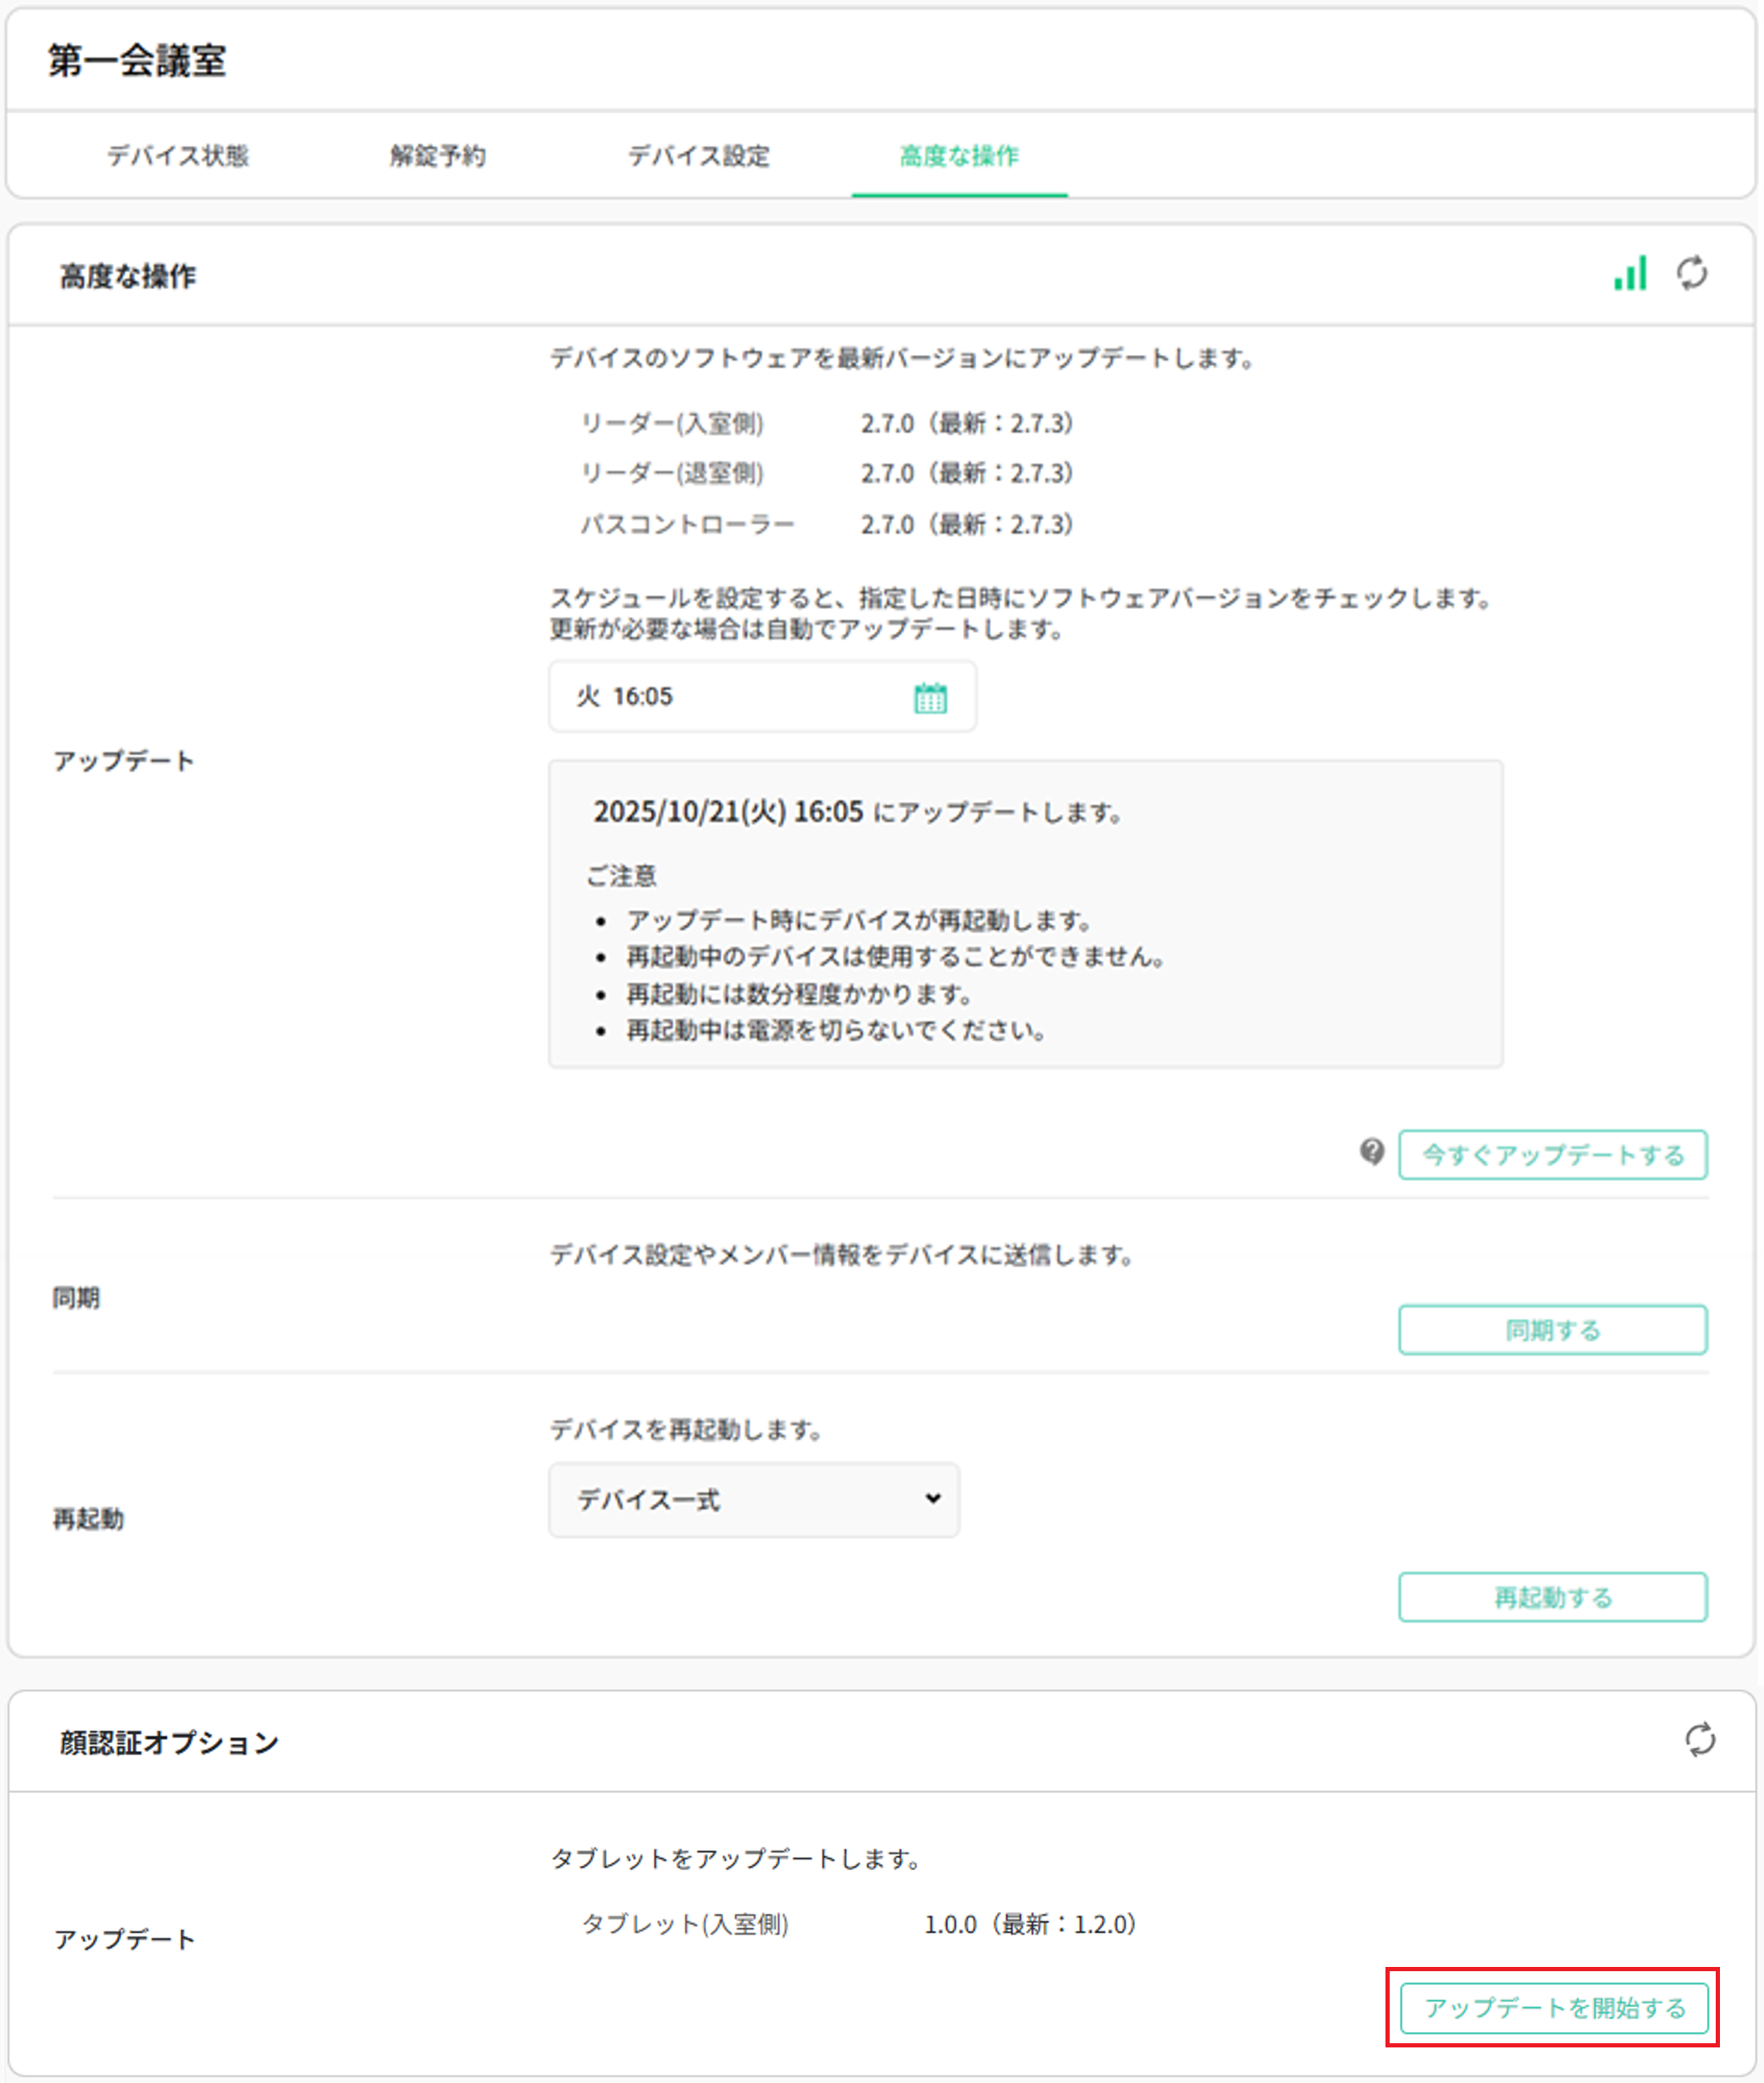This screenshot has width=1764, height=2083.
Task: Open the calendar icon in schedule field
Action: tap(930, 697)
